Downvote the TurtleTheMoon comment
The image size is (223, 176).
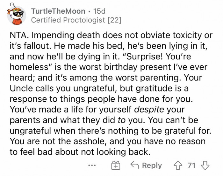tap(205, 166)
